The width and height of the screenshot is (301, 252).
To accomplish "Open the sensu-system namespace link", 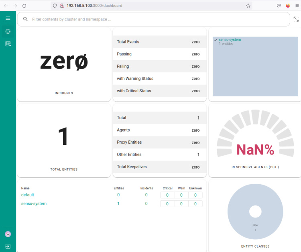I will [x=34, y=204].
